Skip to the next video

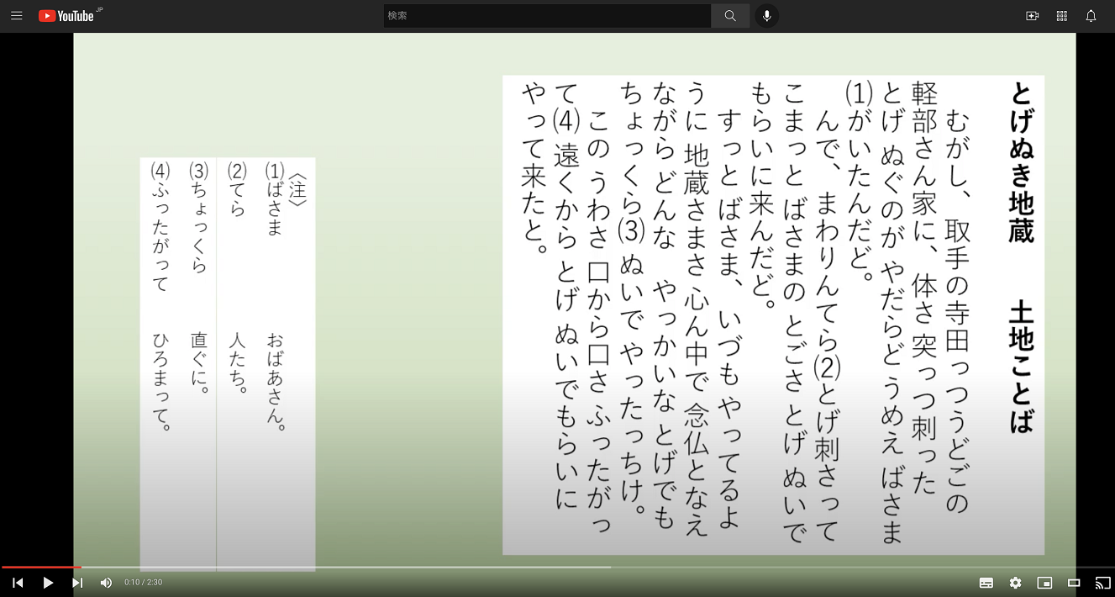77,583
